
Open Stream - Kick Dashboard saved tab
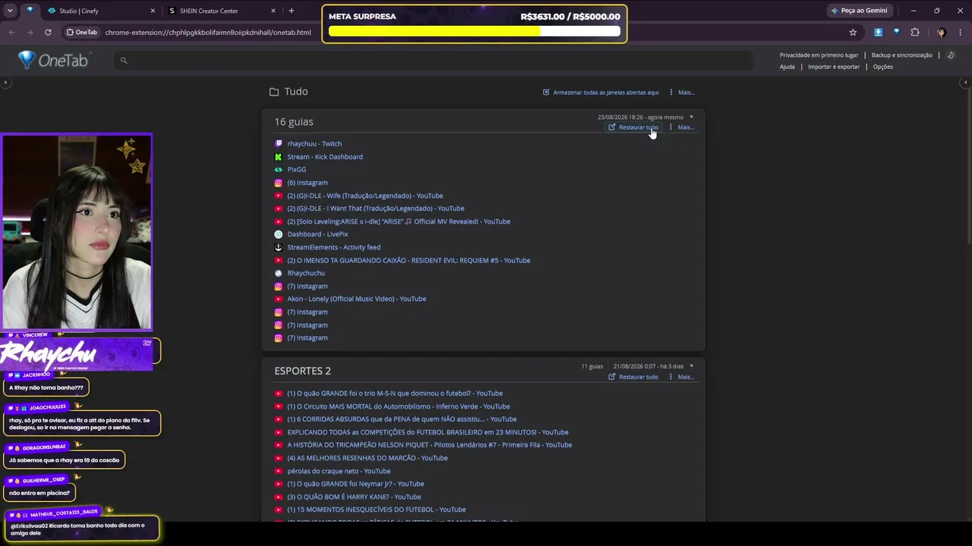click(x=325, y=157)
